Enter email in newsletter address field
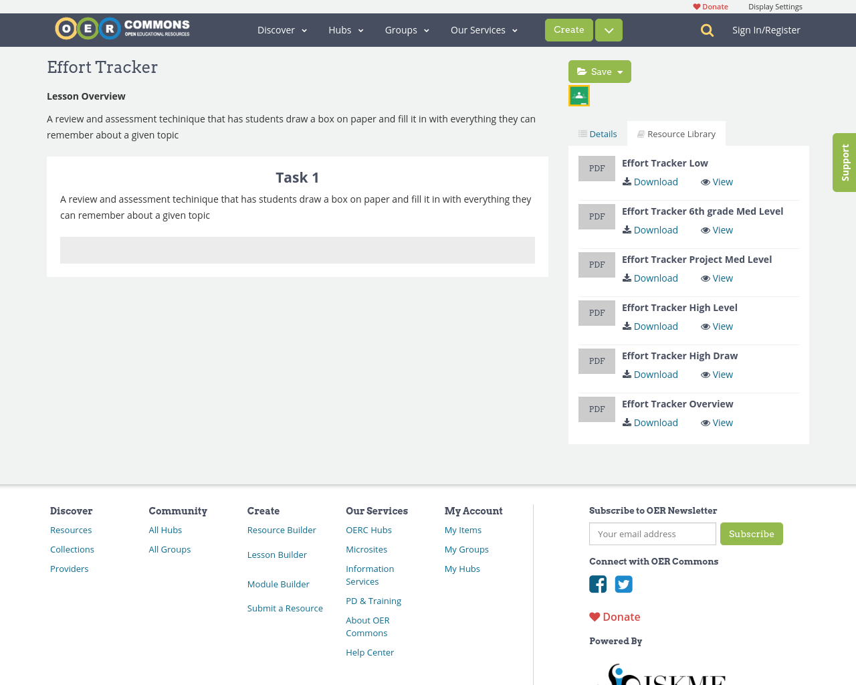This screenshot has height=685, width=856. point(652,534)
